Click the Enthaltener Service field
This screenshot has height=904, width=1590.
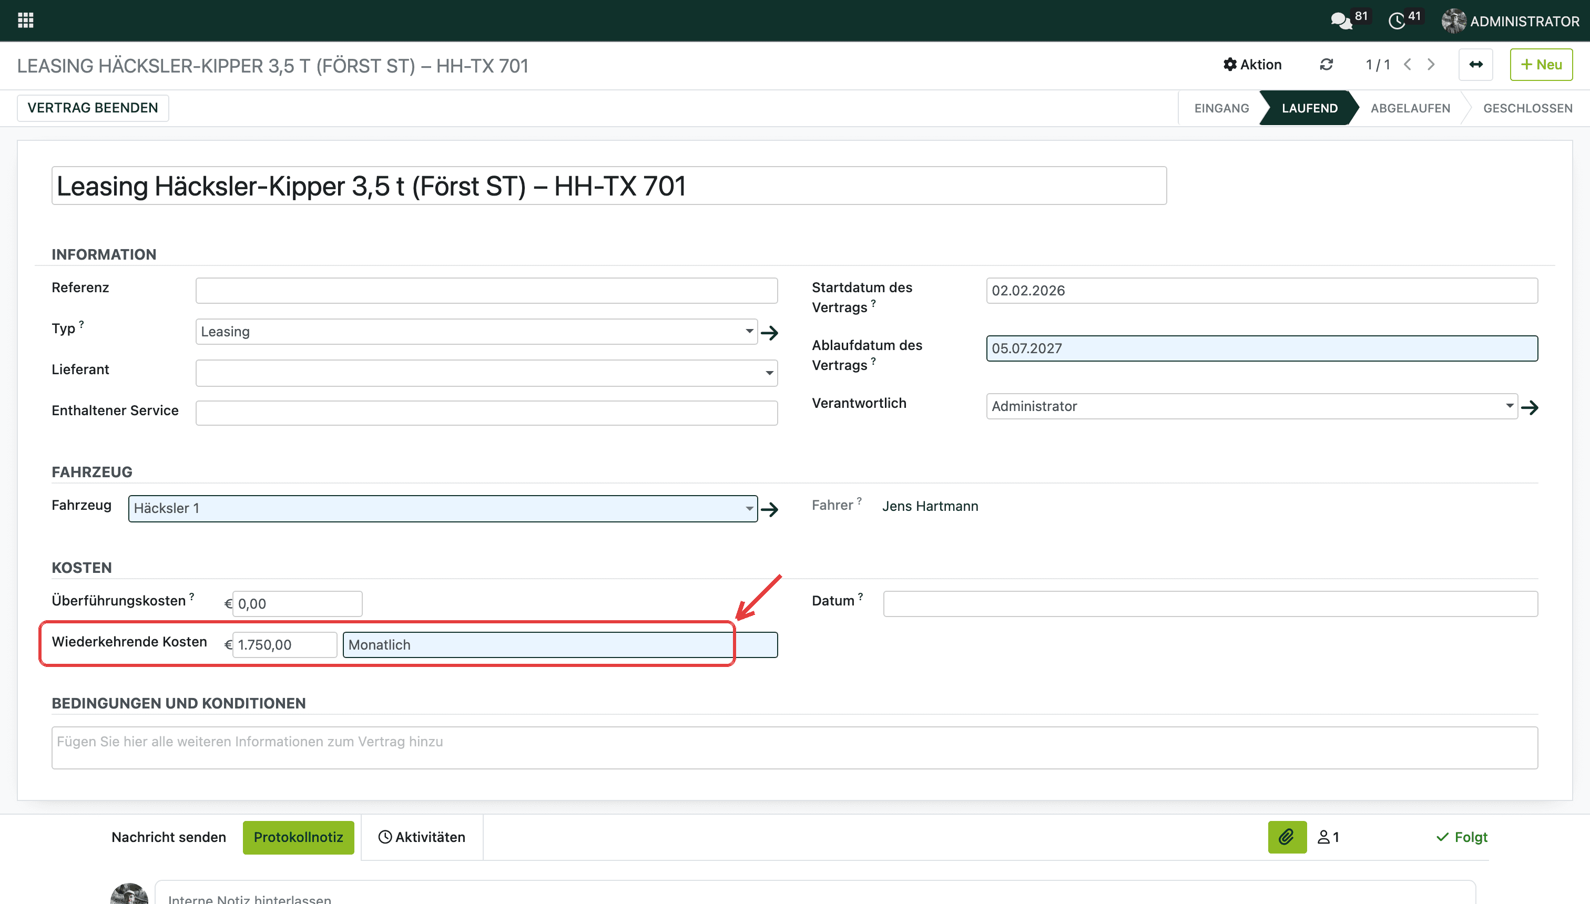pyautogui.click(x=486, y=413)
